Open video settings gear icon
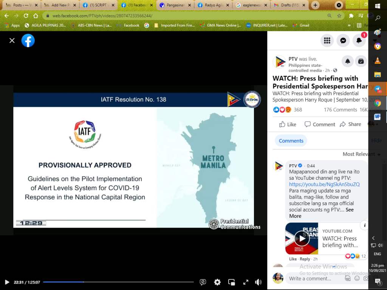This screenshot has height=290, width=387. [x=217, y=282]
